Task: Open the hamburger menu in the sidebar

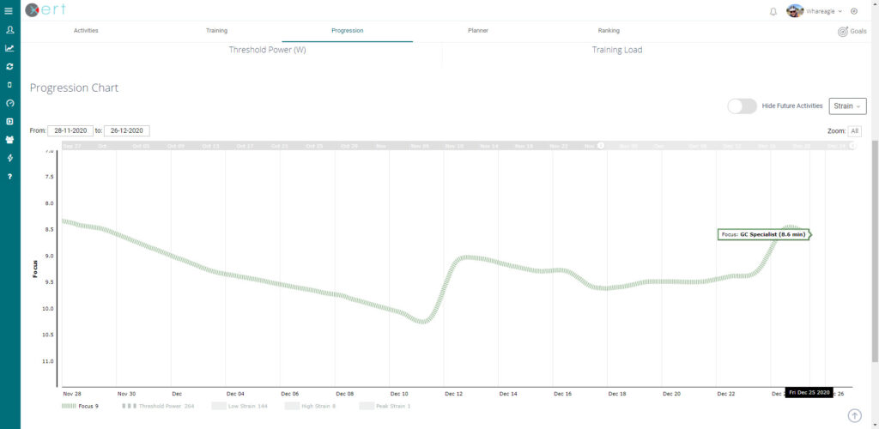Action: point(9,10)
